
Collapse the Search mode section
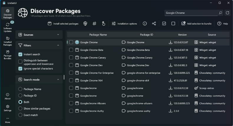[x=58, y=80]
